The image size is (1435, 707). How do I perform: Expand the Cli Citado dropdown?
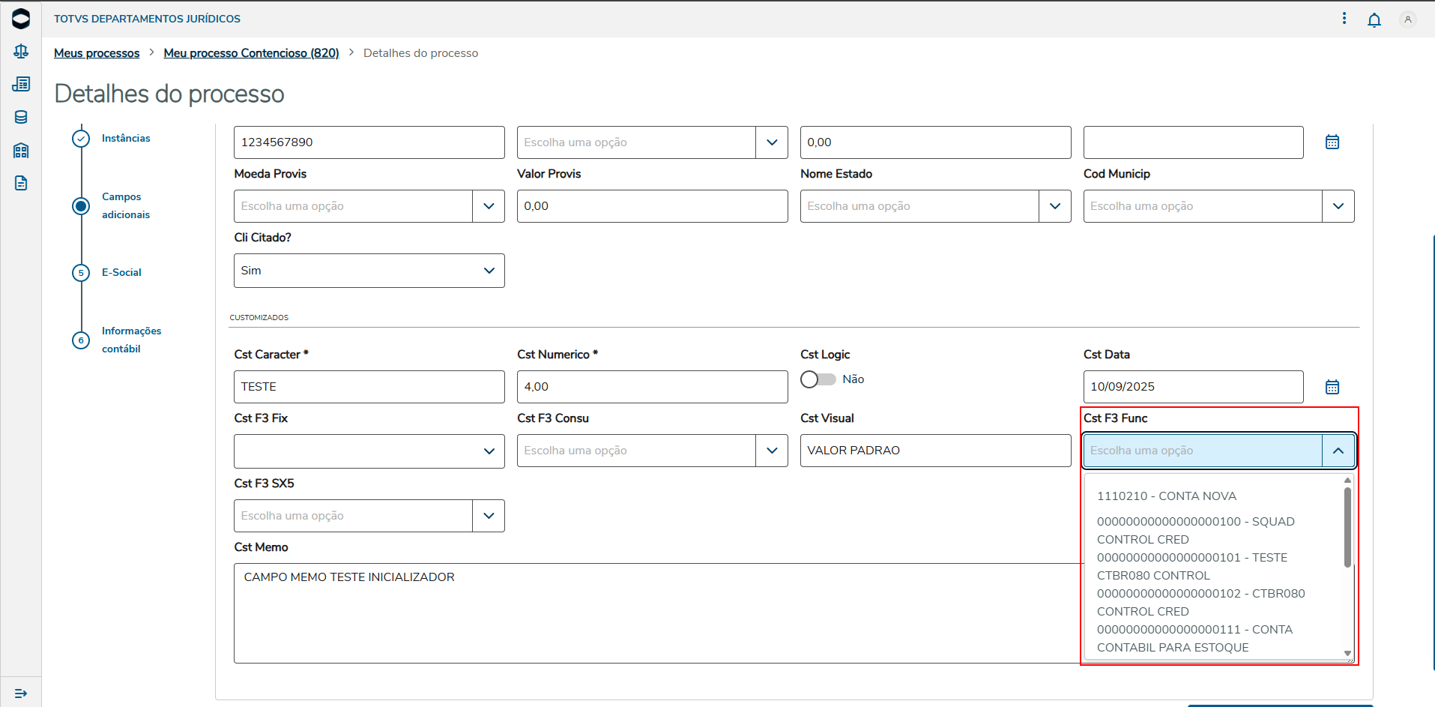coord(489,271)
